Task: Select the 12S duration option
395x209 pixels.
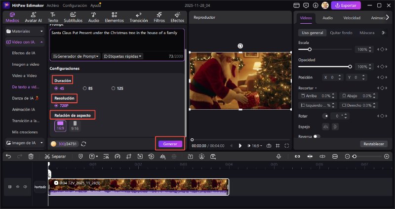Action: 118,88
